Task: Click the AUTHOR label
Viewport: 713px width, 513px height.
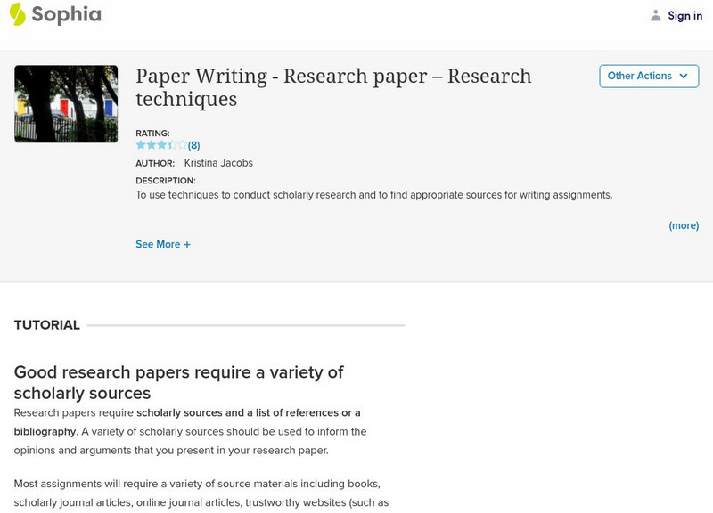Action: pos(155,163)
